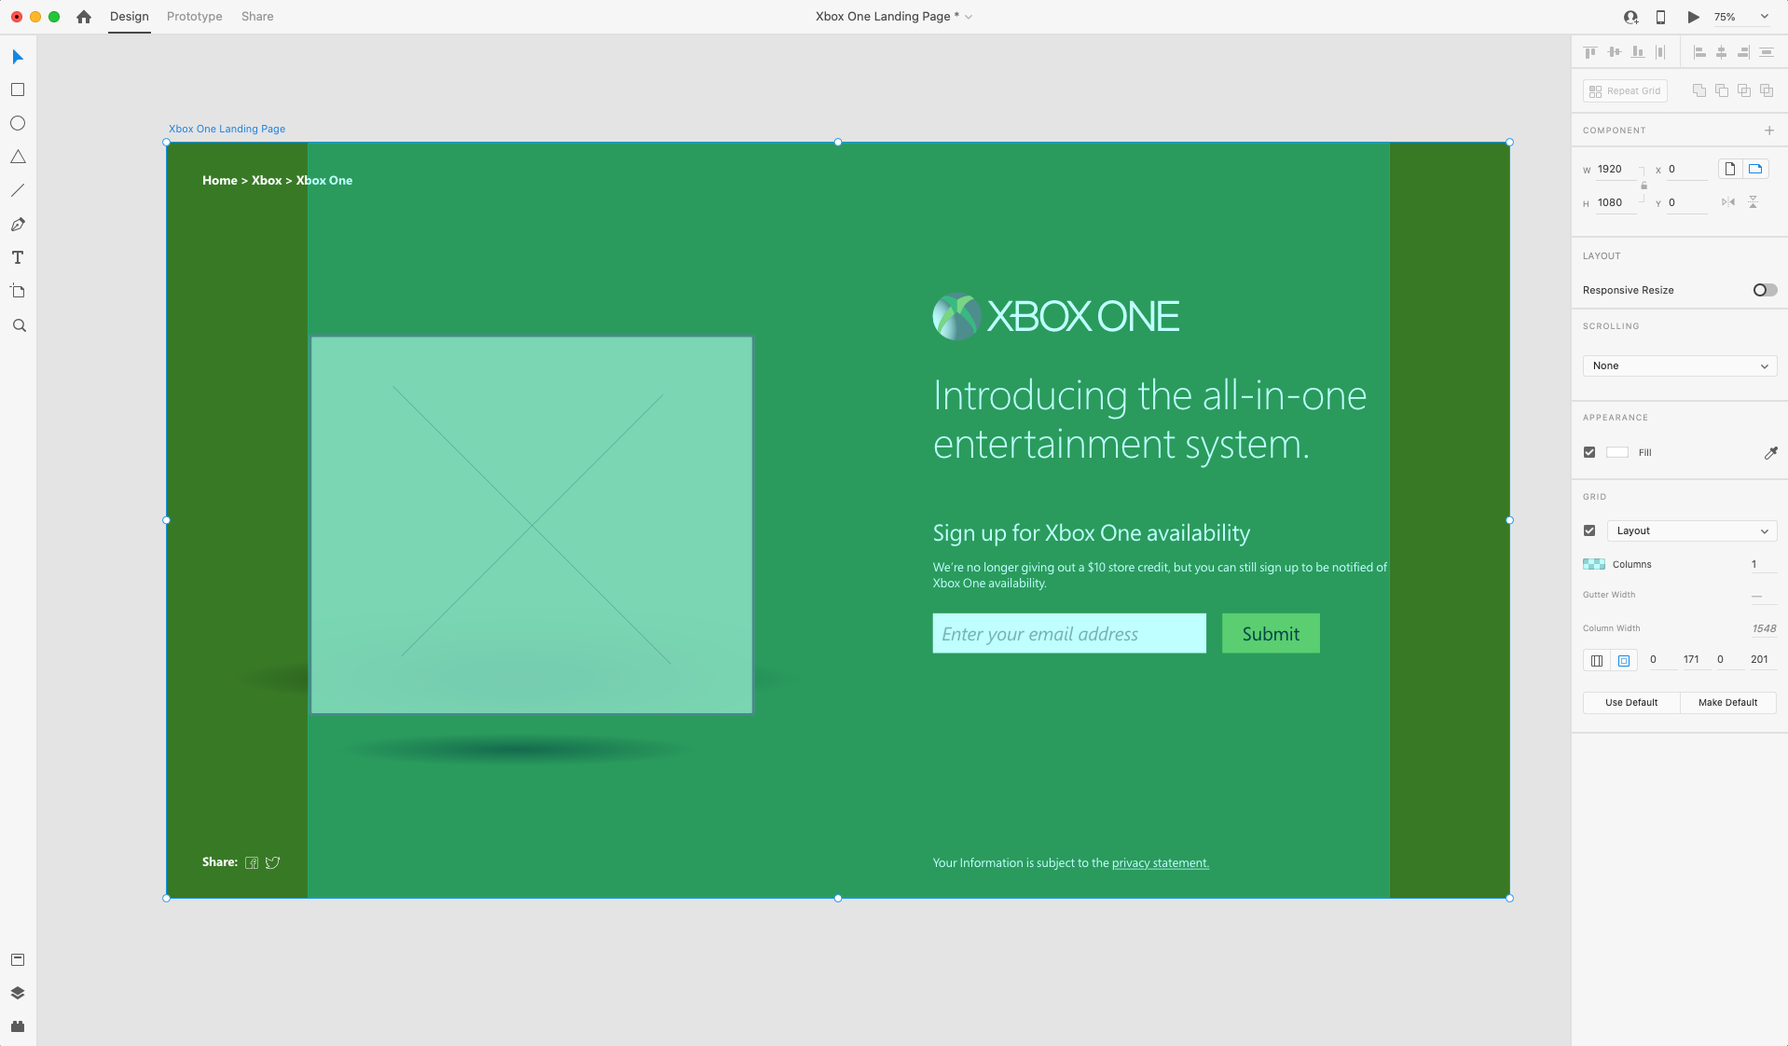Open the document title dropdown arrow
This screenshot has width=1788, height=1046.
(969, 17)
